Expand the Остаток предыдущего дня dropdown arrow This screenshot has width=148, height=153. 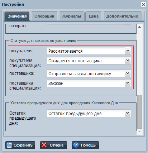click(x=128, y=113)
